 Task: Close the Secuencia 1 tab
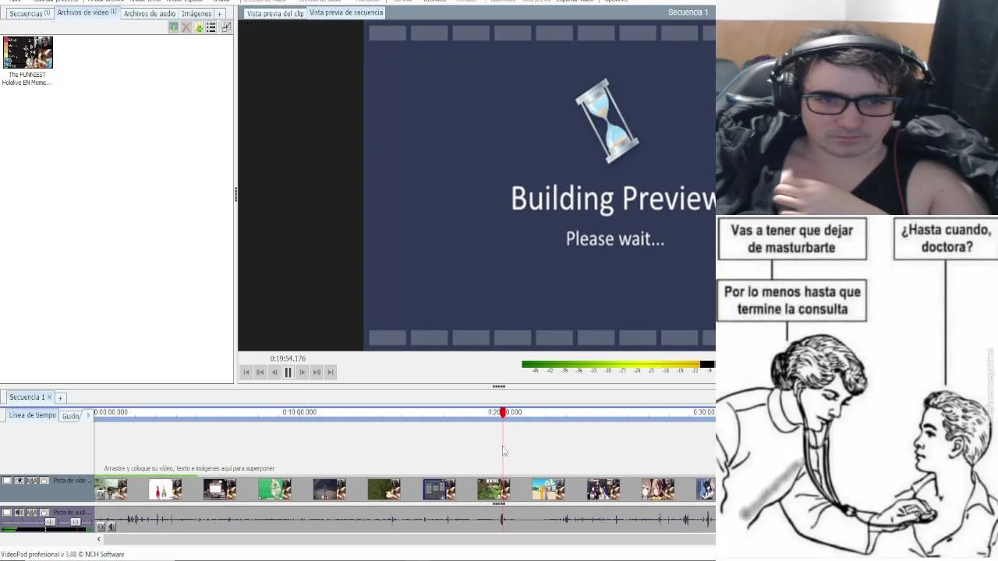coord(49,397)
